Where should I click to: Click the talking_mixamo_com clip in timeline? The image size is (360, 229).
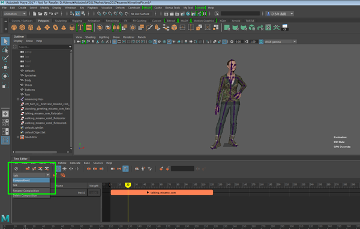(x=162, y=192)
